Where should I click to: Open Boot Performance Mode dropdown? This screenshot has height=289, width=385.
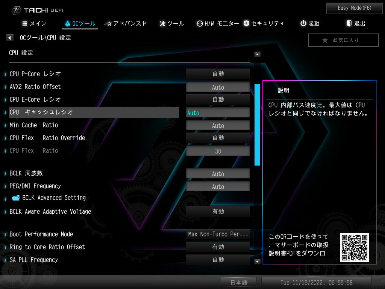218,234
